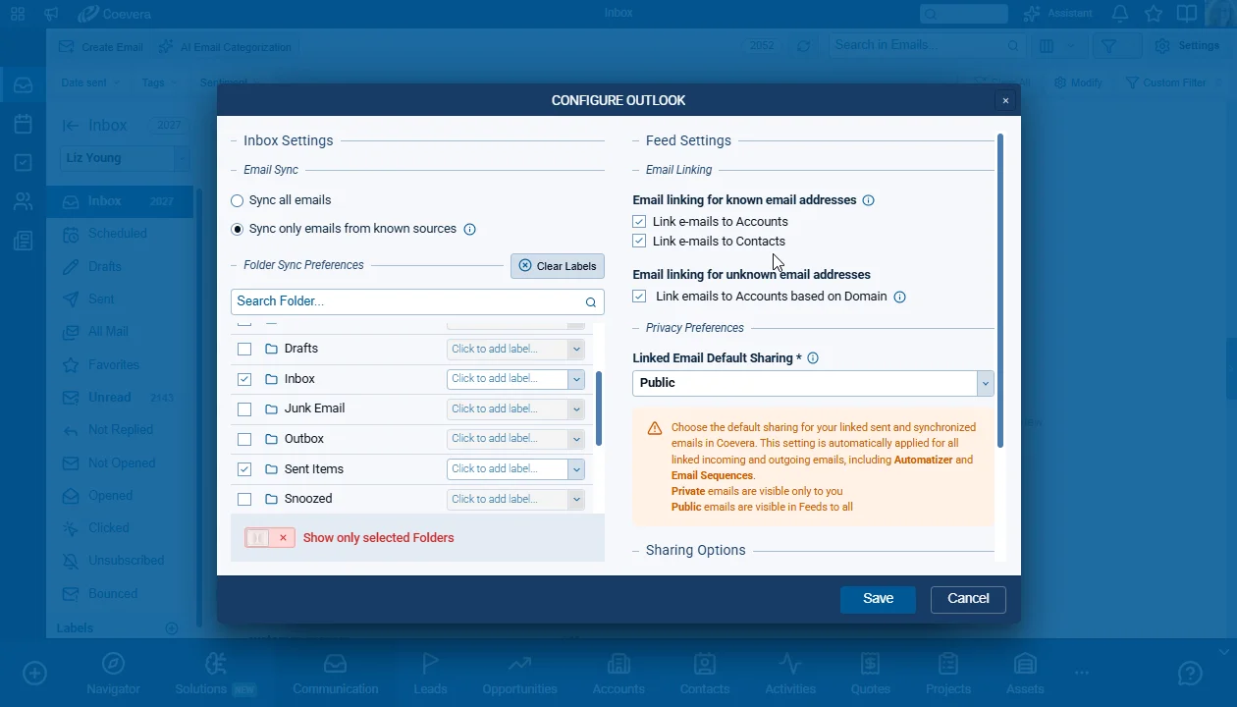Check the Drafts folder checkbox
The height and width of the screenshot is (707, 1237).
pyautogui.click(x=244, y=349)
